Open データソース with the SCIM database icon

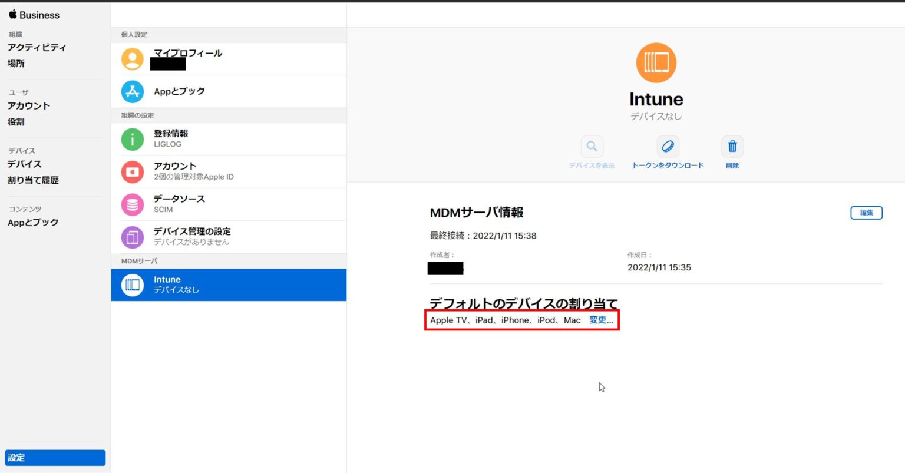tap(132, 204)
